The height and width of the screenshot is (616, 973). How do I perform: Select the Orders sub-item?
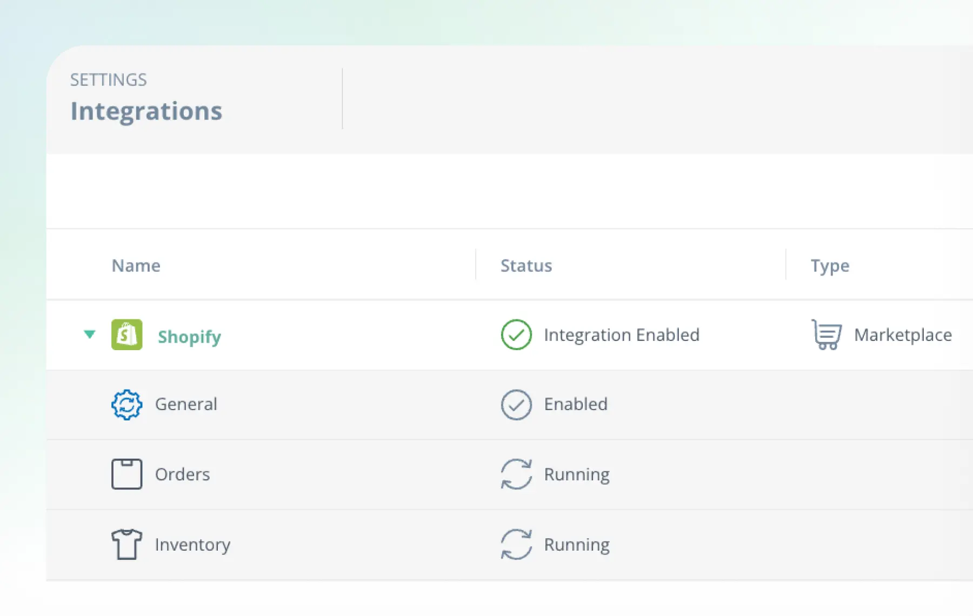pyautogui.click(x=182, y=474)
